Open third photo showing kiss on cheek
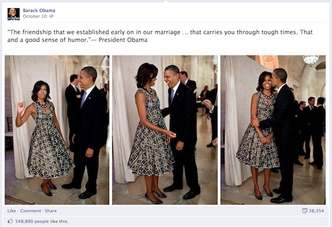332x227 pixels. [x=273, y=130]
